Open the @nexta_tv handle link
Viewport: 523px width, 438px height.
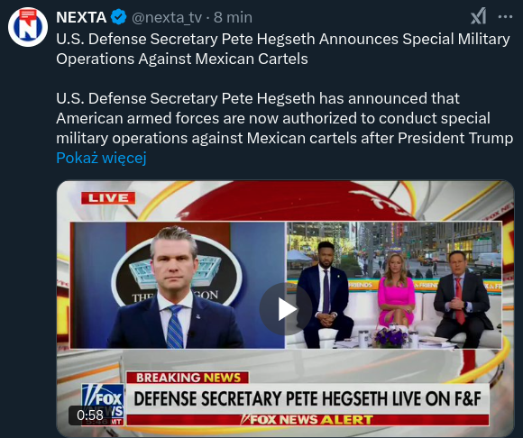point(167,17)
